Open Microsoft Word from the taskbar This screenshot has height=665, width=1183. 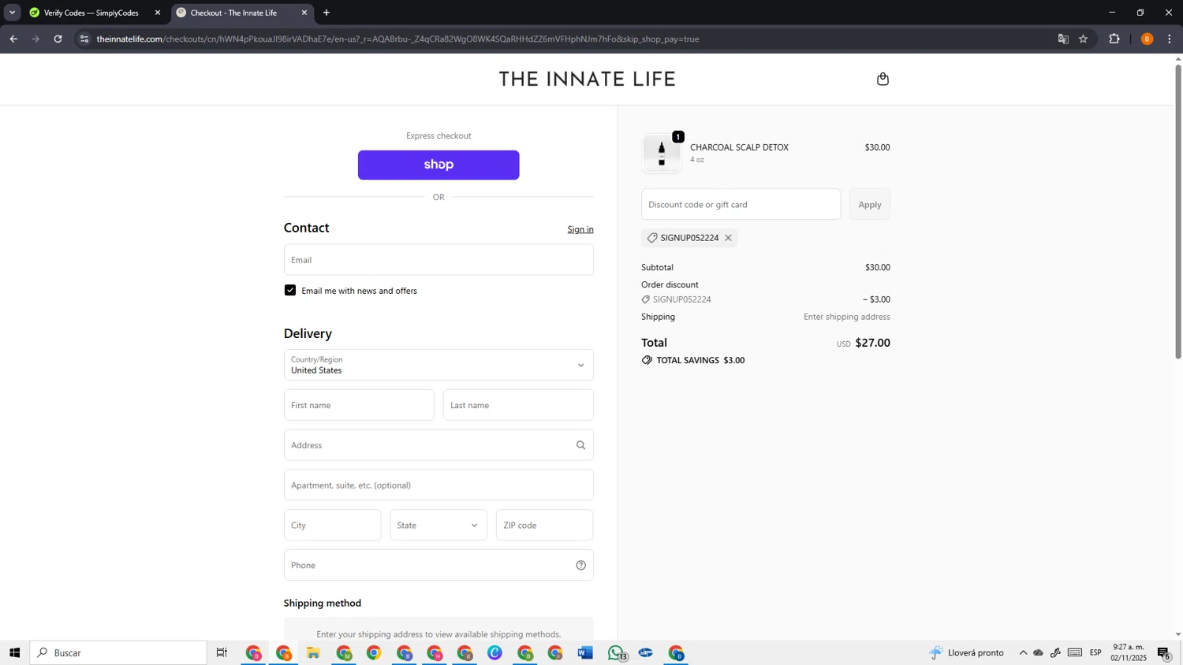pos(585,652)
